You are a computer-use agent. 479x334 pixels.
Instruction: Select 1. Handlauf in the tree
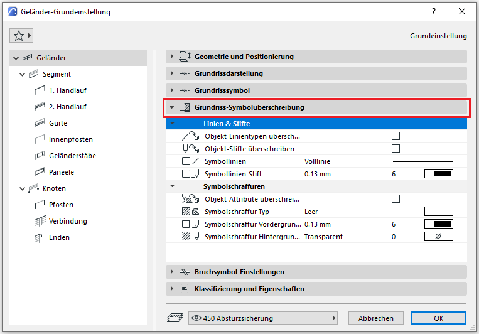click(x=68, y=90)
